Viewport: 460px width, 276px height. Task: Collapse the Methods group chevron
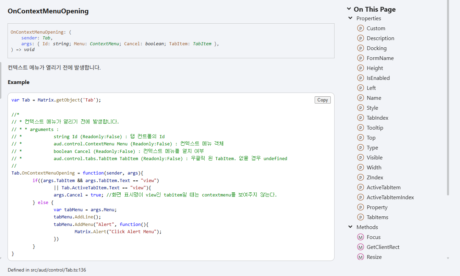tap(350, 227)
